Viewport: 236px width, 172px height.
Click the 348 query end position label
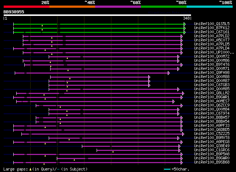coord(186,18)
